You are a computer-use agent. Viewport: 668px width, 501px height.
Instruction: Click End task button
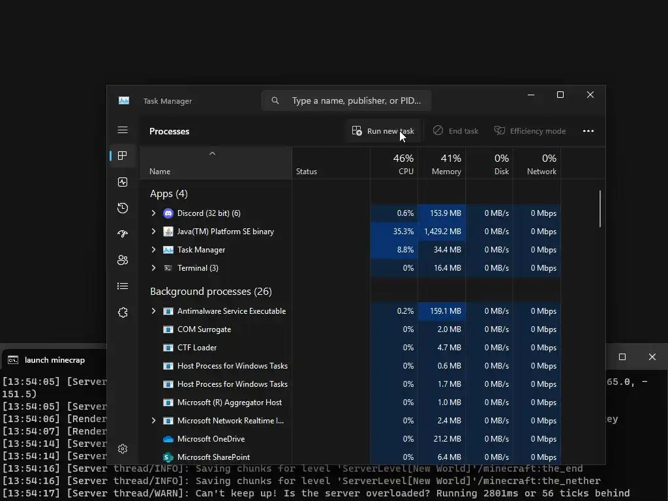pos(456,130)
